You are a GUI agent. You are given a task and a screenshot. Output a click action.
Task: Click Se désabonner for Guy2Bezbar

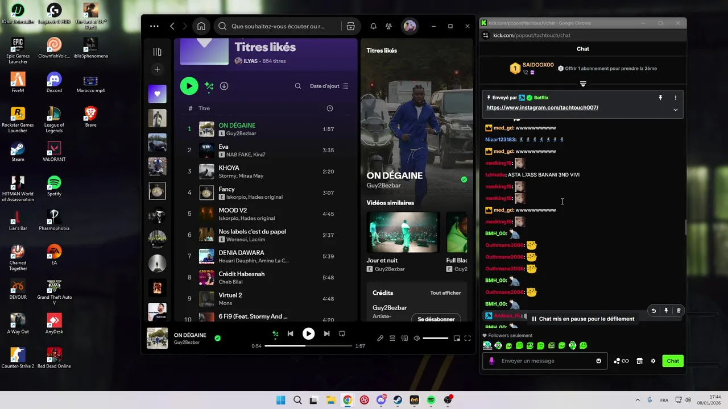pyautogui.click(x=436, y=319)
